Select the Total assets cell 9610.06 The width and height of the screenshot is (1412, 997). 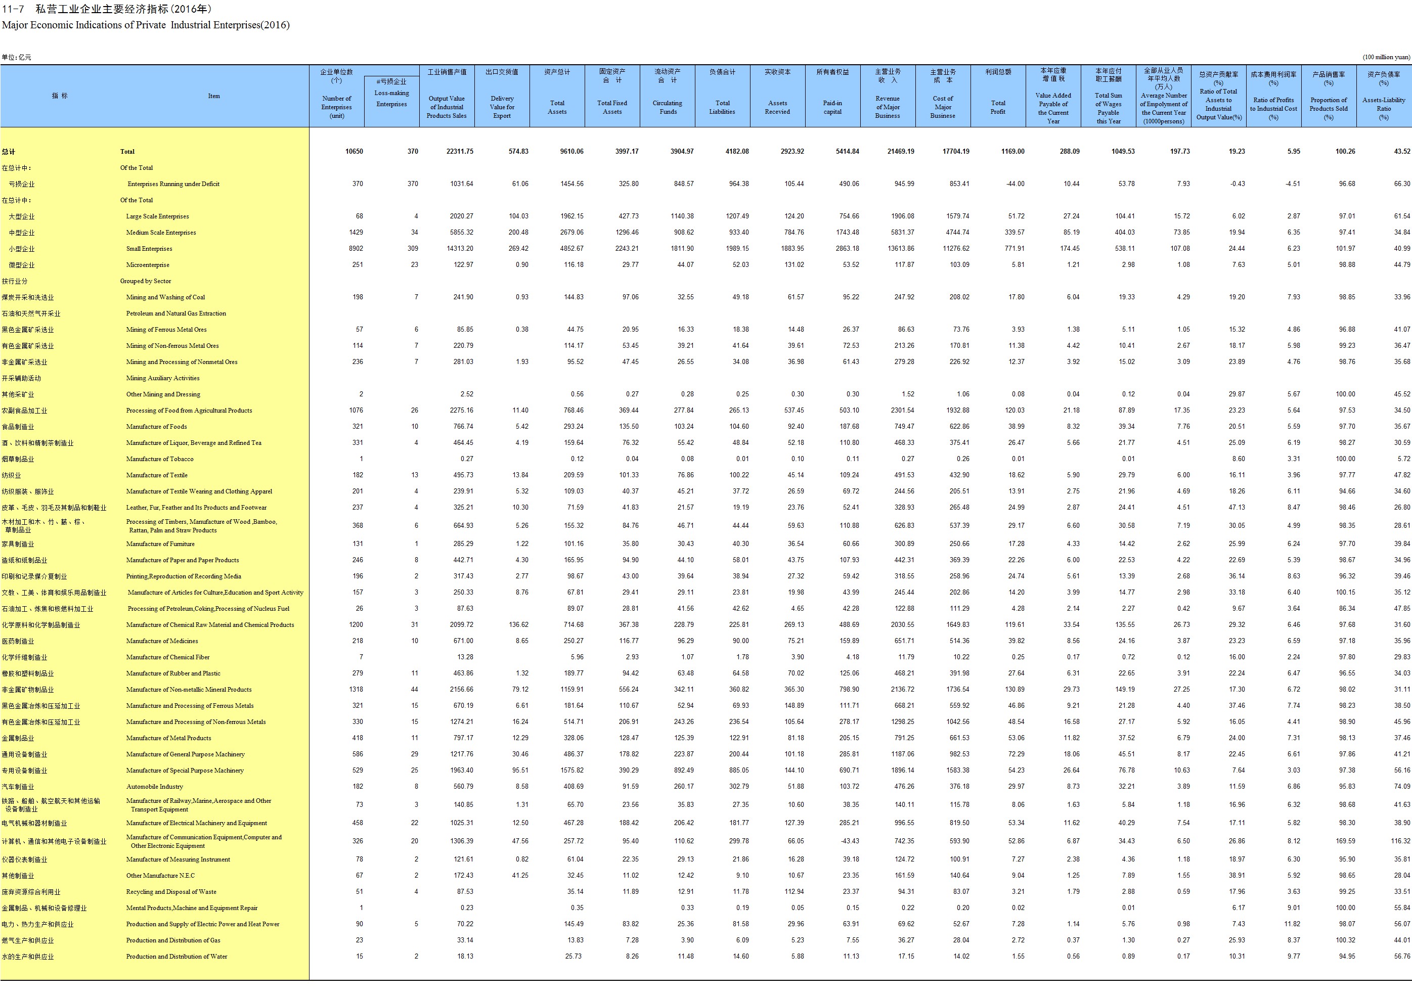point(572,151)
